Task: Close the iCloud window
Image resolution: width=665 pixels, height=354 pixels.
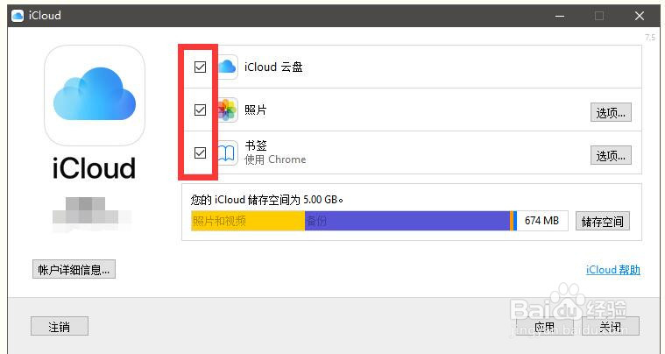Action: [x=640, y=16]
